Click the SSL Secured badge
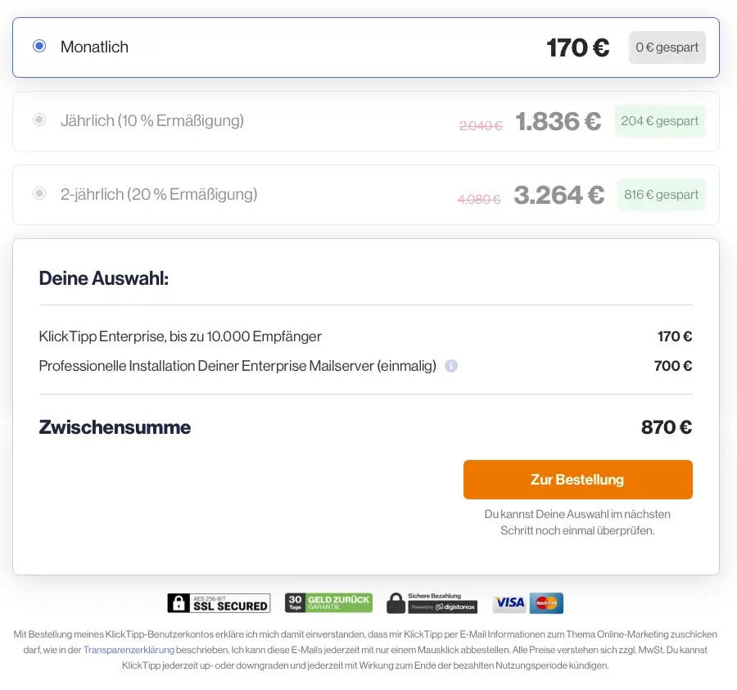This screenshot has width=737, height=690. [x=219, y=602]
